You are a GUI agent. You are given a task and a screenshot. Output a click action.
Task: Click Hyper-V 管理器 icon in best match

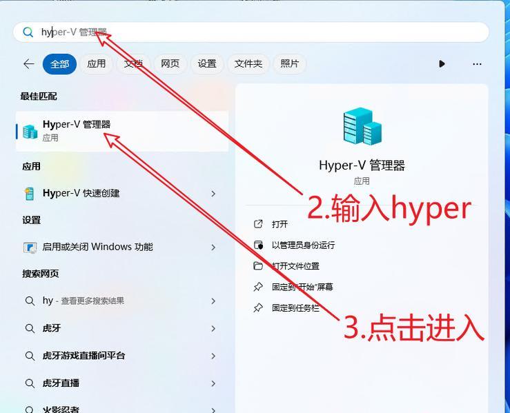pyautogui.click(x=30, y=131)
